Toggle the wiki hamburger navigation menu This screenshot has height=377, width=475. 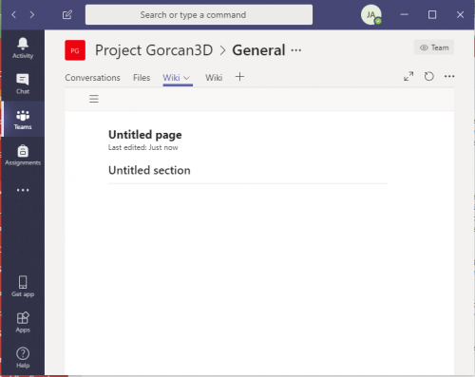[x=94, y=99]
